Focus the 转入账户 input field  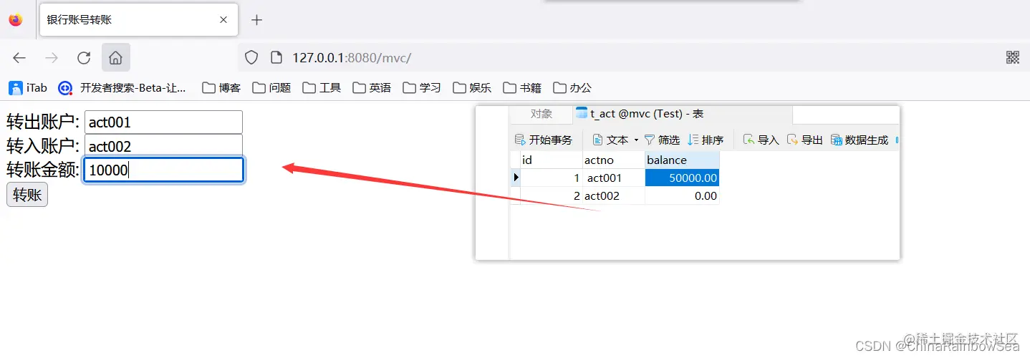point(163,145)
